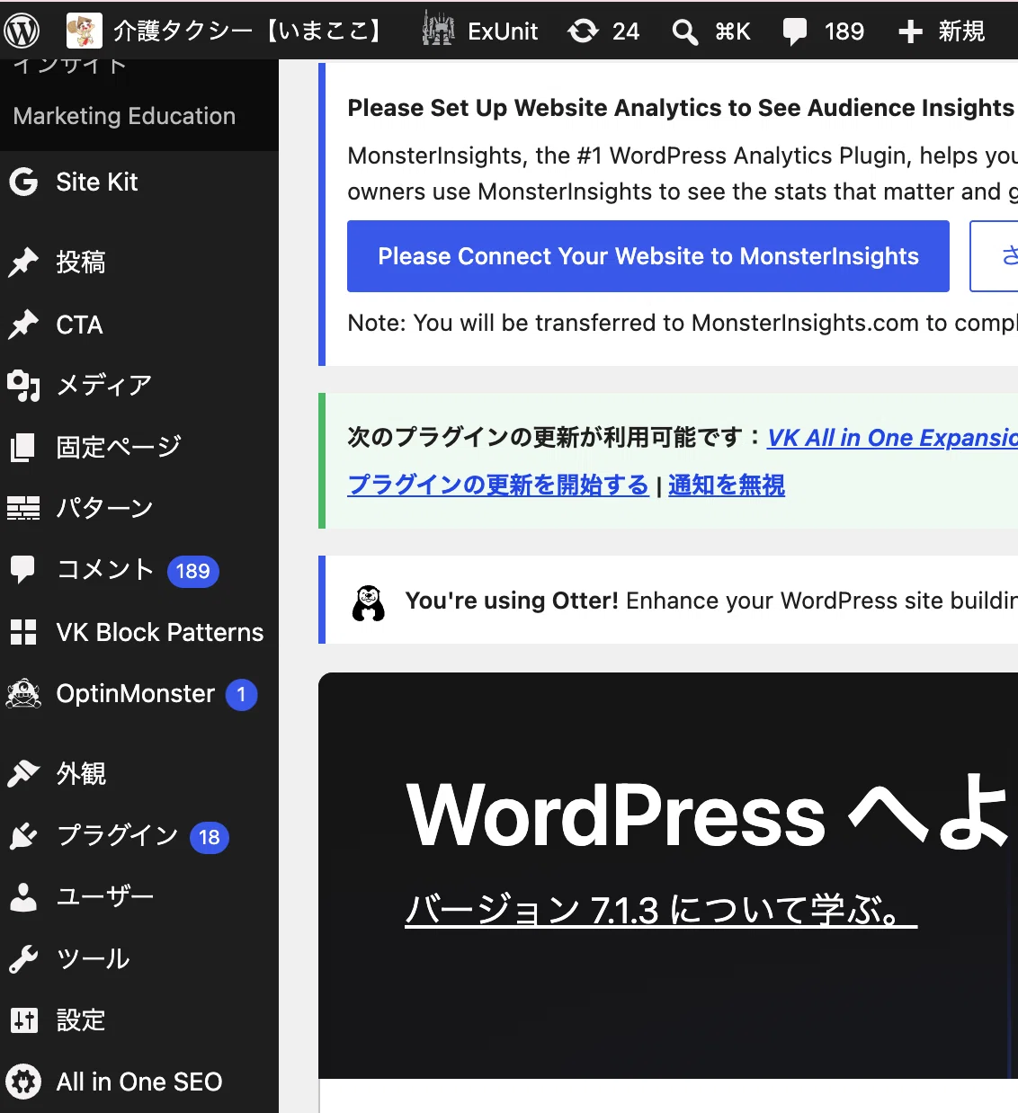Click the ⌘K search shortcut label
Screen dimensions: 1018x1113
coord(733,32)
